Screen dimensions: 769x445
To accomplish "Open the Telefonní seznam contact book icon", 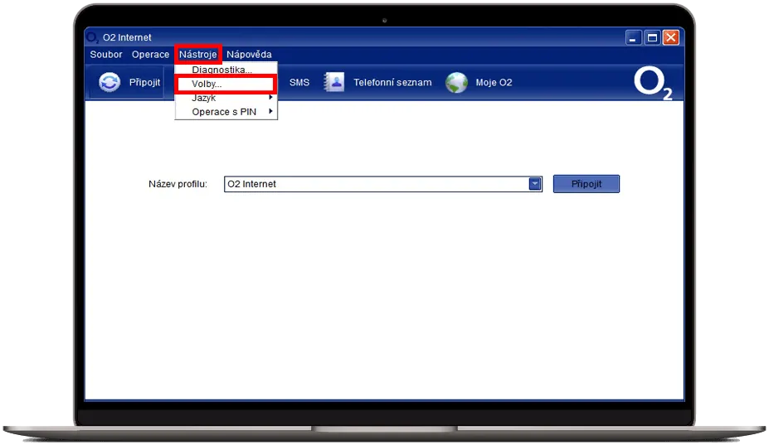I will coord(334,82).
